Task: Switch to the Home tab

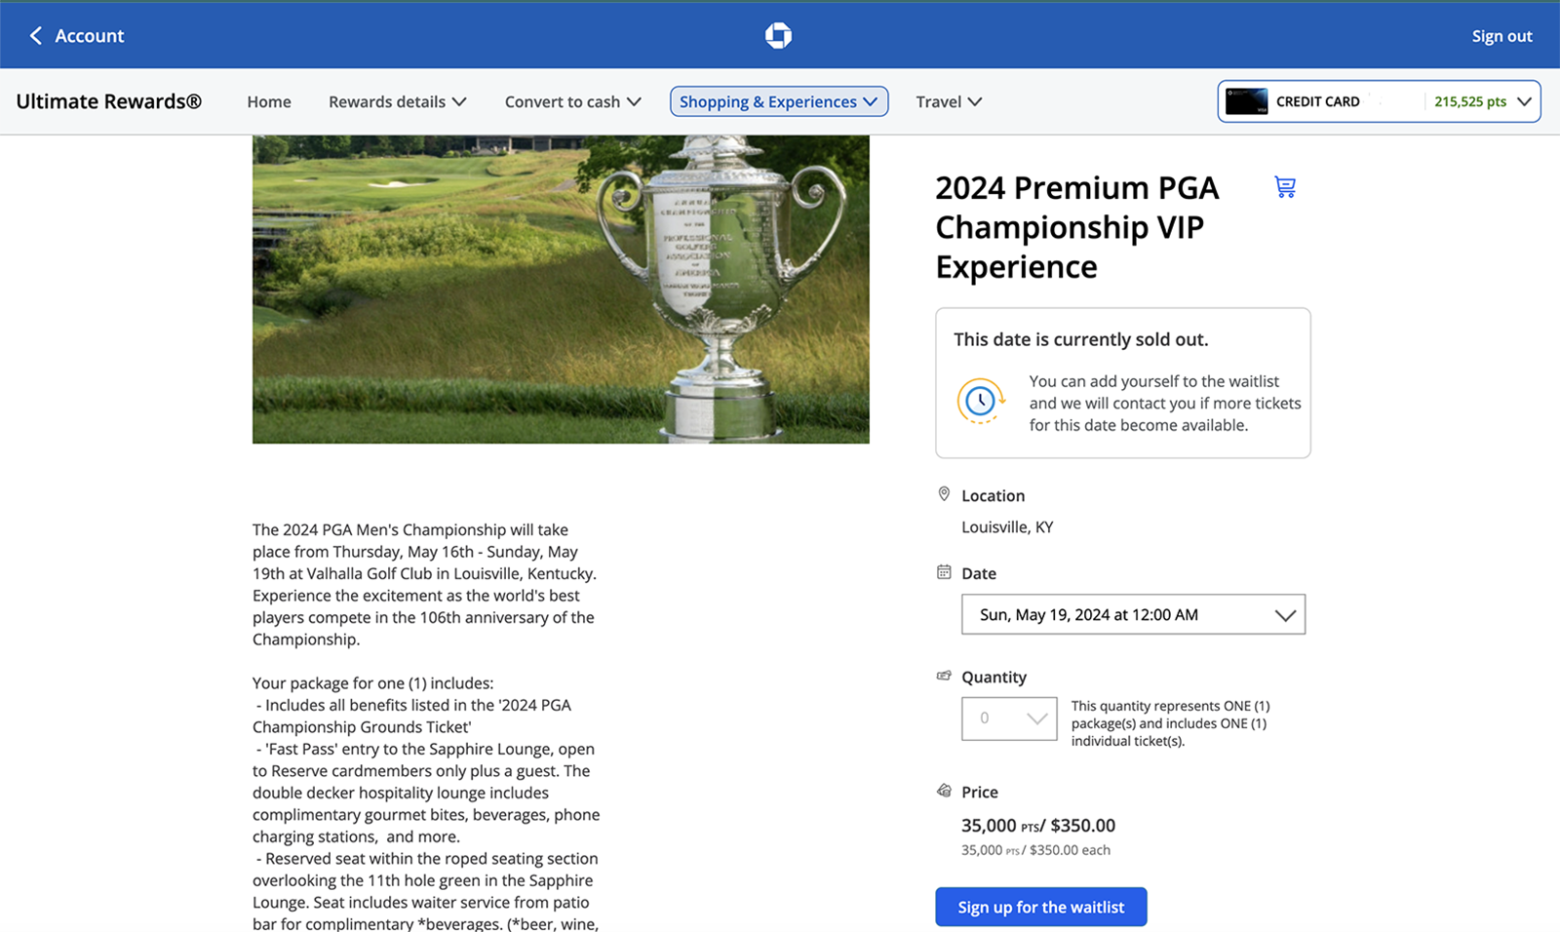Action: 268,100
